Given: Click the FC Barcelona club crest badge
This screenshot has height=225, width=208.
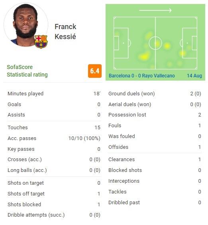Looking at the screenshot, I should 41,42.
